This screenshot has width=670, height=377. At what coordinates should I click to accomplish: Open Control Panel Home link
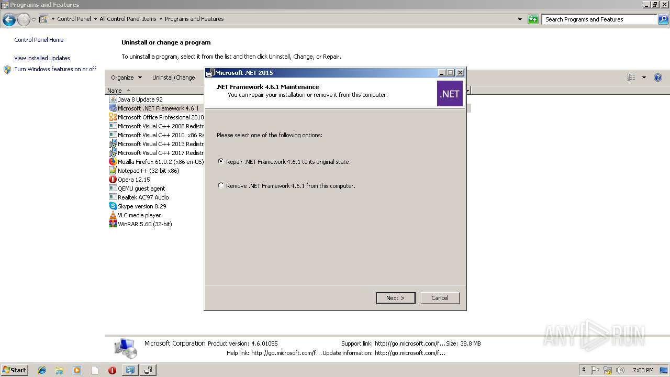pos(39,40)
